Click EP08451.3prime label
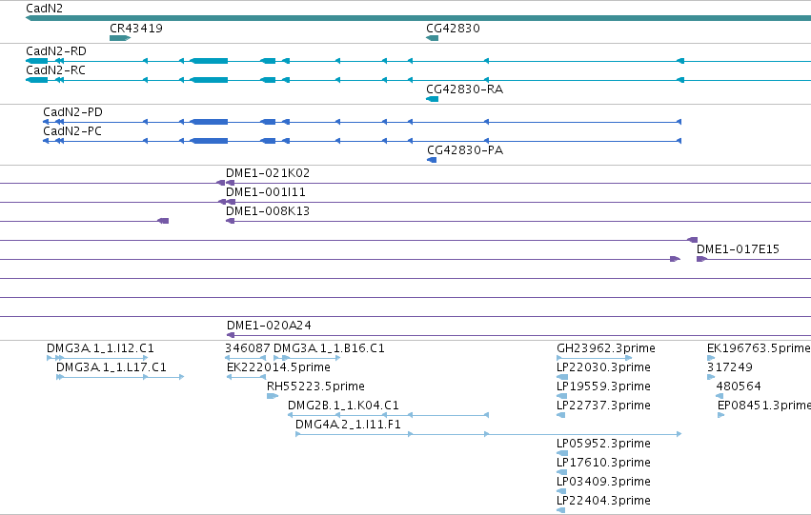The width and height of the screenshot is (811, 515). pyautogui.click(x=764, y=406)
